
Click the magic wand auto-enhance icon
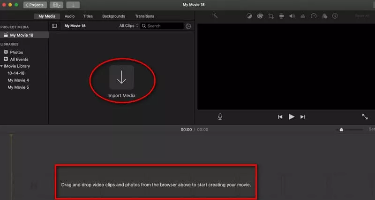215,16
